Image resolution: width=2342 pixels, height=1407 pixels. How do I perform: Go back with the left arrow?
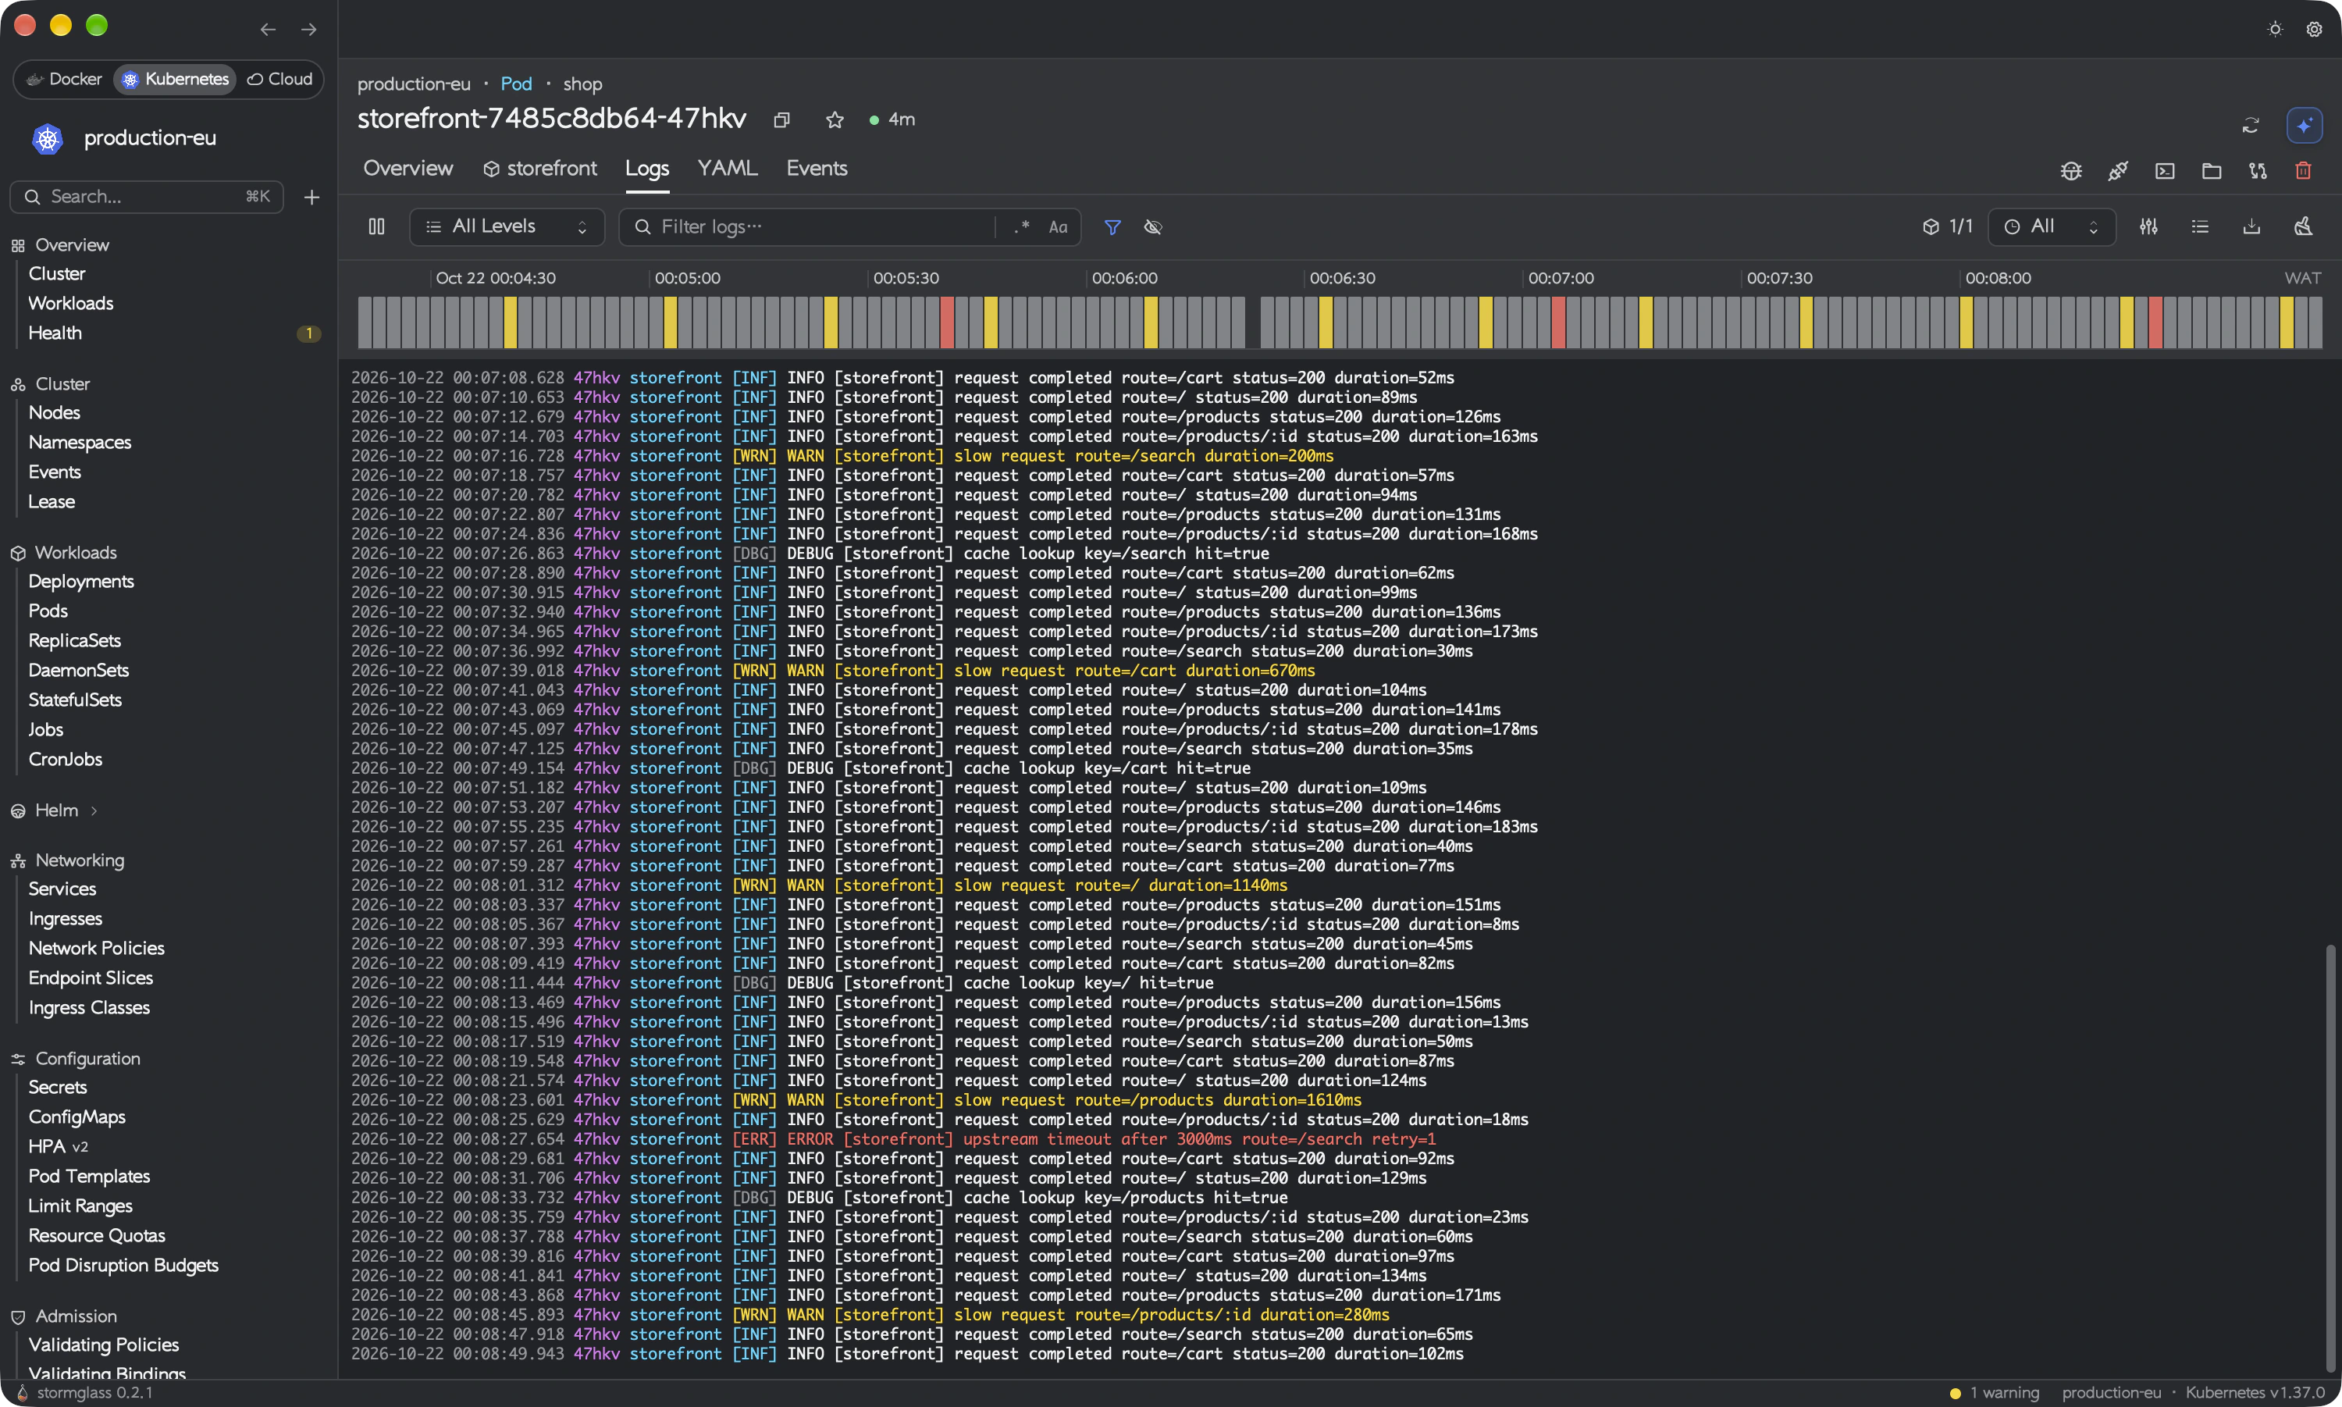click(x=269, y=30)
